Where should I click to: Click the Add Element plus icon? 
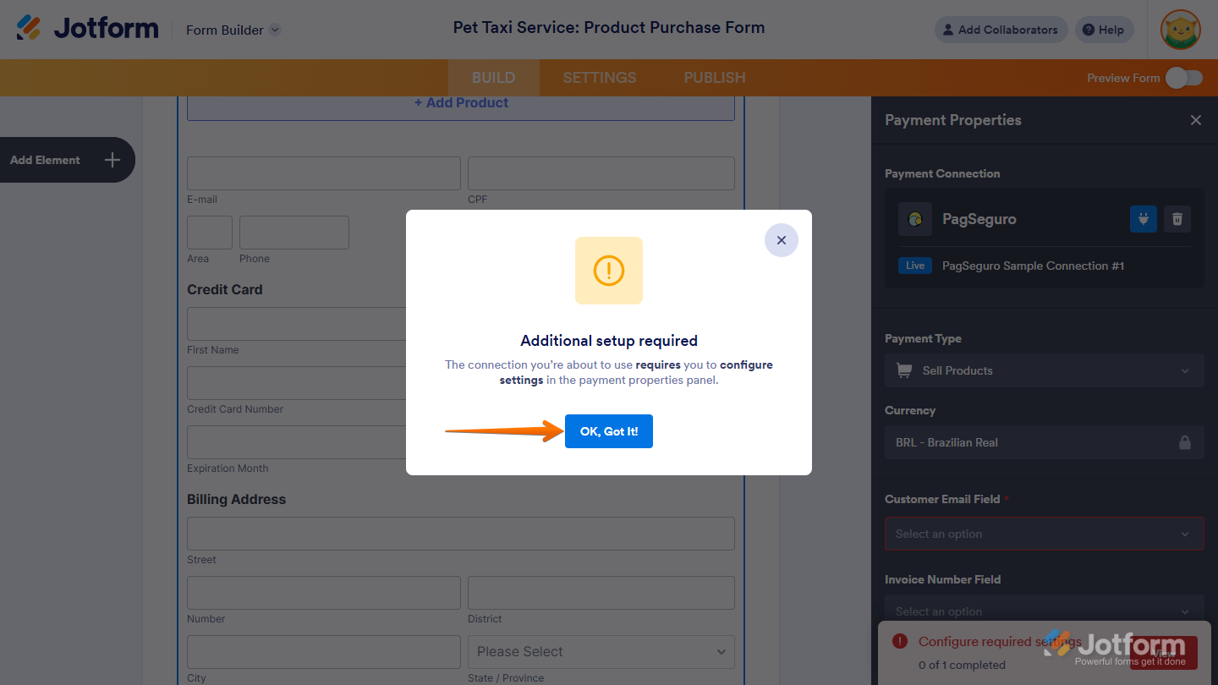112,160
